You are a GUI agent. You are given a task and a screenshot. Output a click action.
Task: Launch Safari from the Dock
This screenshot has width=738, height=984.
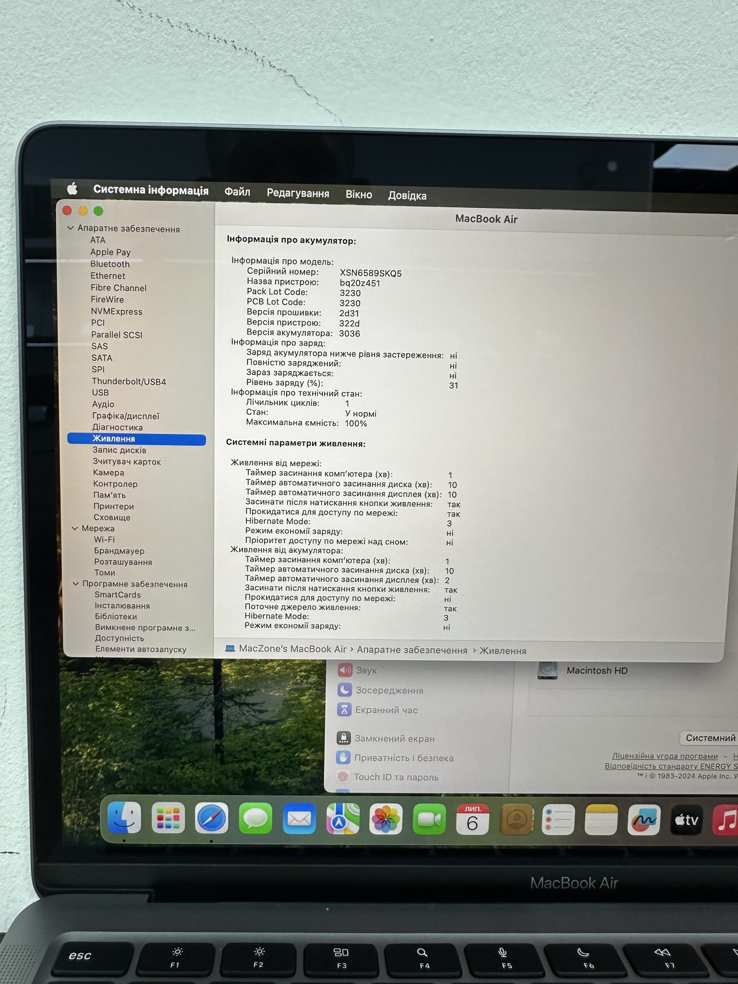212,818
